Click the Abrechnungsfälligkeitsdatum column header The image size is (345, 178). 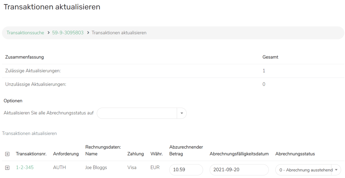tap(239, 154)
